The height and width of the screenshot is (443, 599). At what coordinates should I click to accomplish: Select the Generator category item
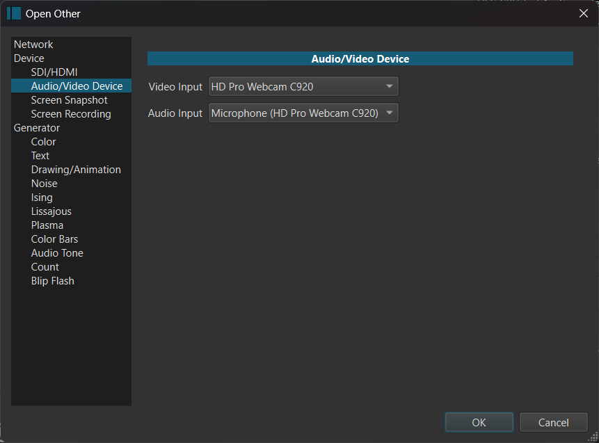37,128
